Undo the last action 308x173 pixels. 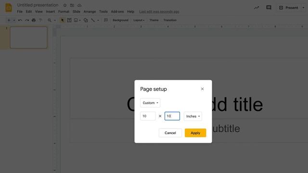[20, 20]
